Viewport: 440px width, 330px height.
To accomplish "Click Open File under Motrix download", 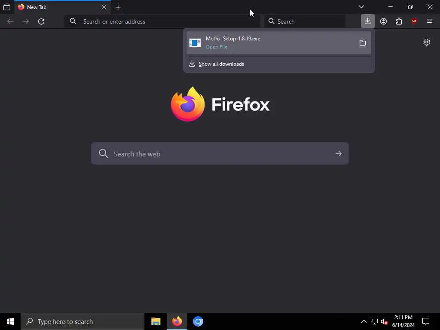I will pyautogui.click(x=217, y=47).
